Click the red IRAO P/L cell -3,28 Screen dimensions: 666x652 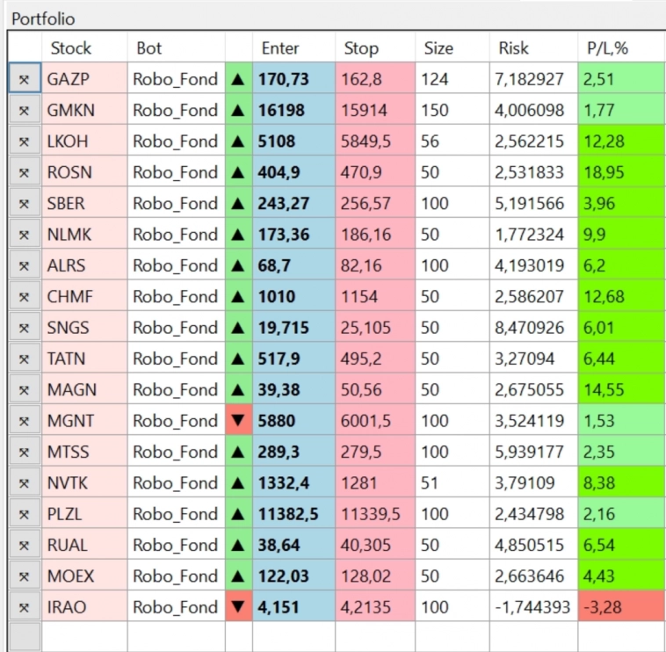621,607
